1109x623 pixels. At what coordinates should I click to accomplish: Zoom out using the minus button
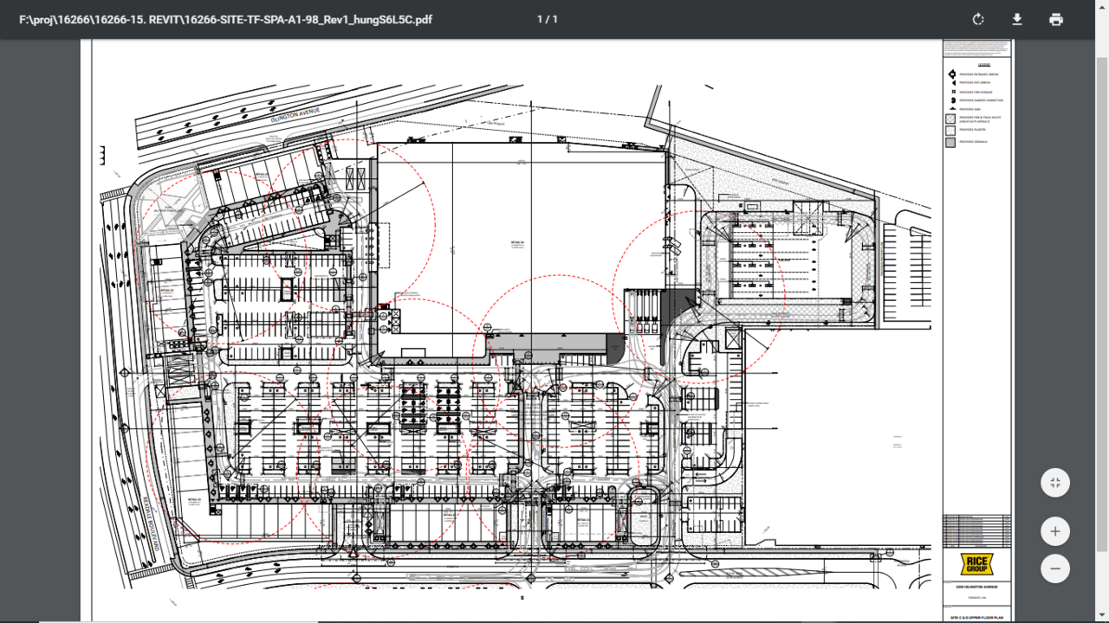pos(1054,569)
